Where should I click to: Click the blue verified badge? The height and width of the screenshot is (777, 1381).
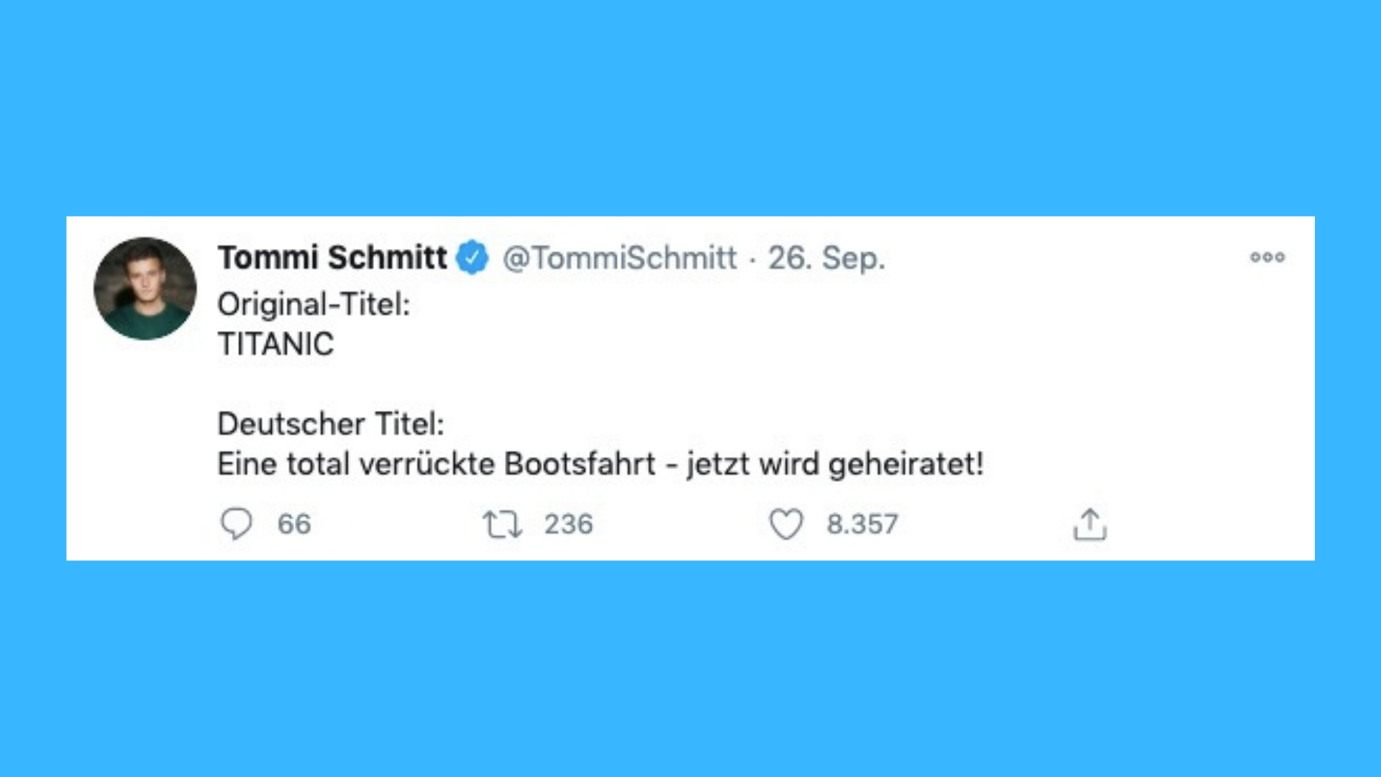[x=472, y=258]
